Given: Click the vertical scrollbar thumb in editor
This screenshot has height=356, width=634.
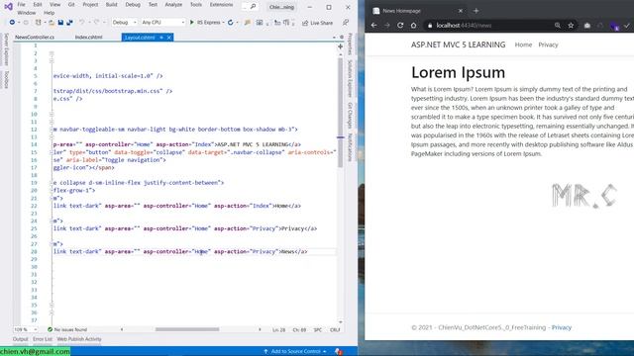Looking at the screenshot, I should click(x=341, y=112).
